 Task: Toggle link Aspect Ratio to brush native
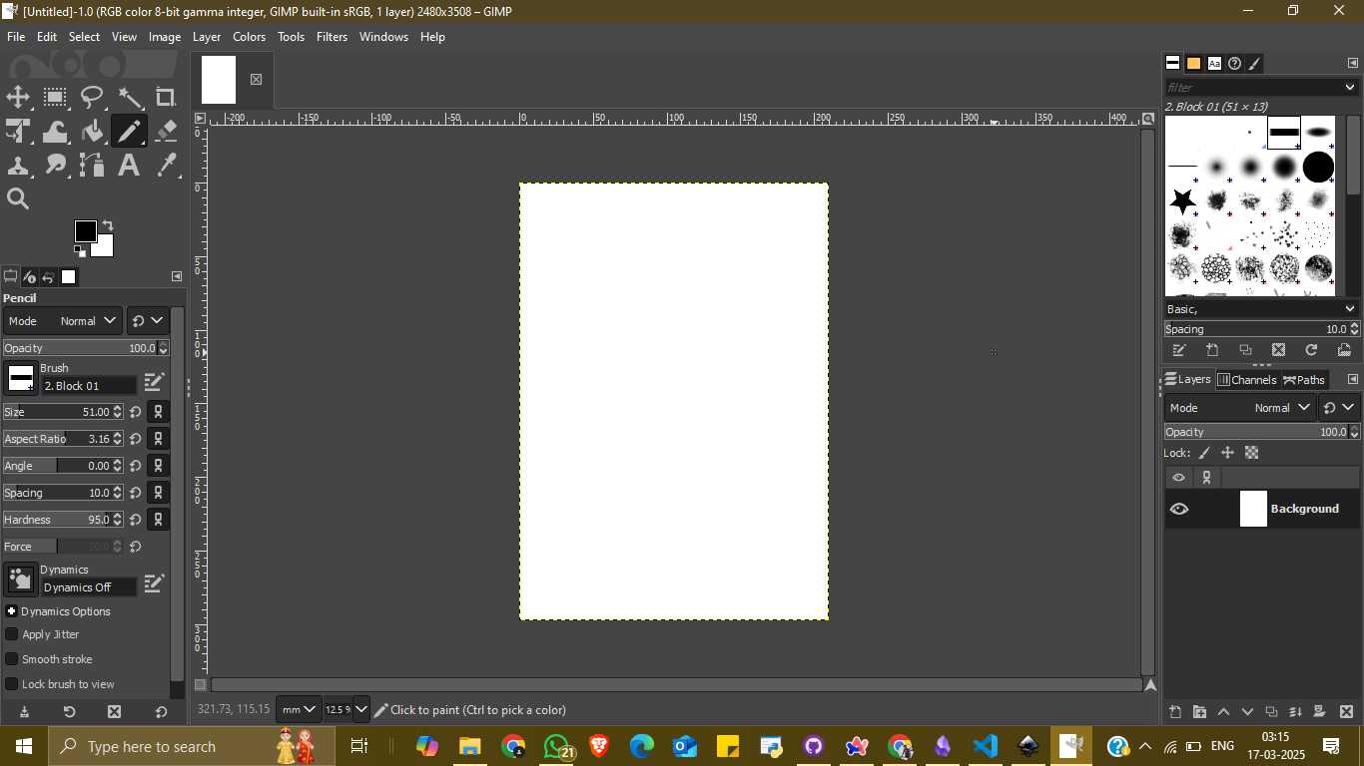click(158, 439)
